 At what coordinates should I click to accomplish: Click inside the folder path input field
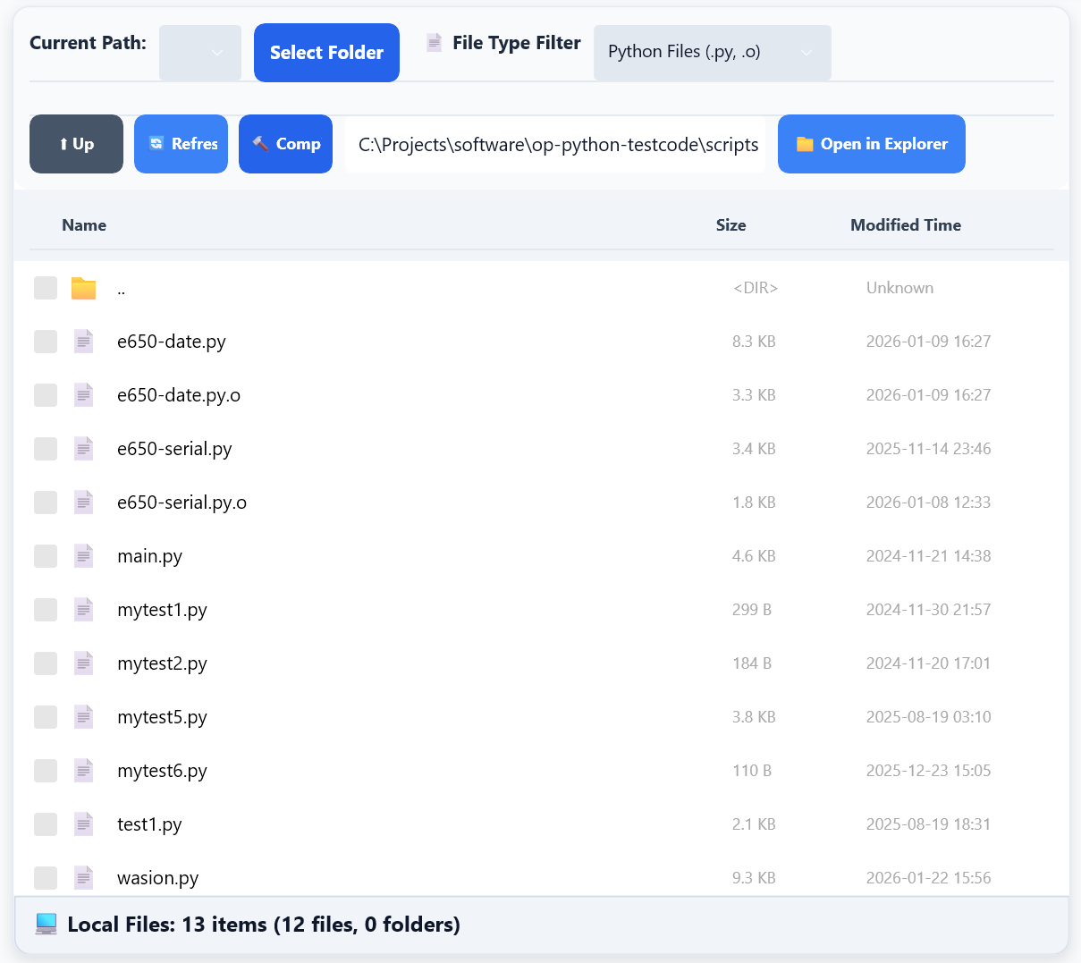pos(555,143)
